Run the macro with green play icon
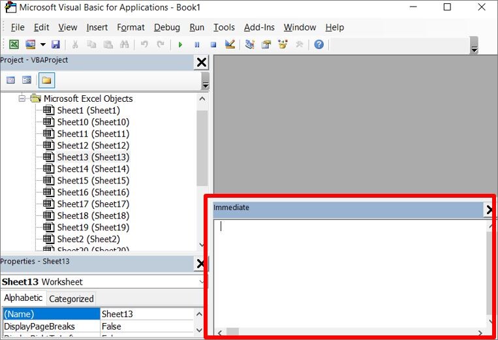Image resolution: width=498 pixels, height=340 pixels. point(180,44)
